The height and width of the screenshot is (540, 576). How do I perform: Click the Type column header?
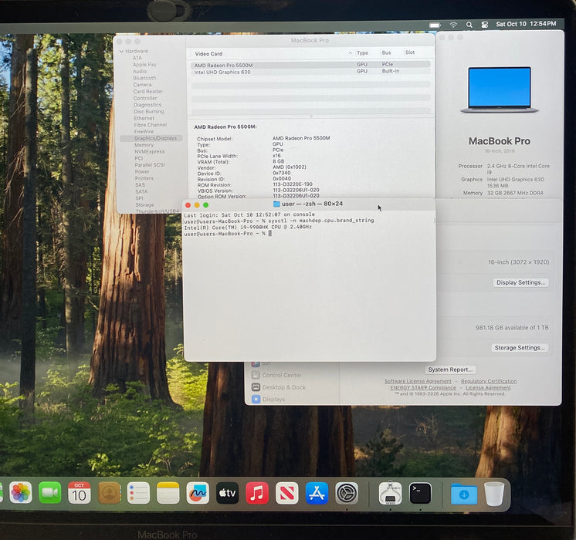[x=362, y=53]
